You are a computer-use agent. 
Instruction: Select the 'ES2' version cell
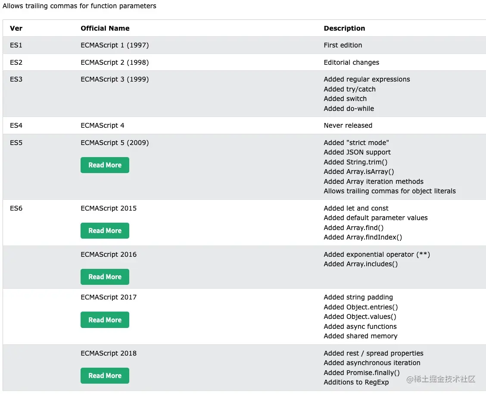(x=16, y=63)
